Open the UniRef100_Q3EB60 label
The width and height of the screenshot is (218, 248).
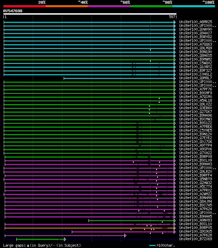coord(196,108)
